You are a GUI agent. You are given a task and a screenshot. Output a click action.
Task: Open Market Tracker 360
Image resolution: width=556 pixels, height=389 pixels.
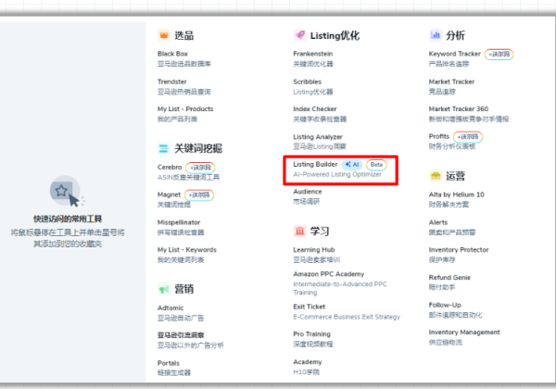(x=459, y=108)
